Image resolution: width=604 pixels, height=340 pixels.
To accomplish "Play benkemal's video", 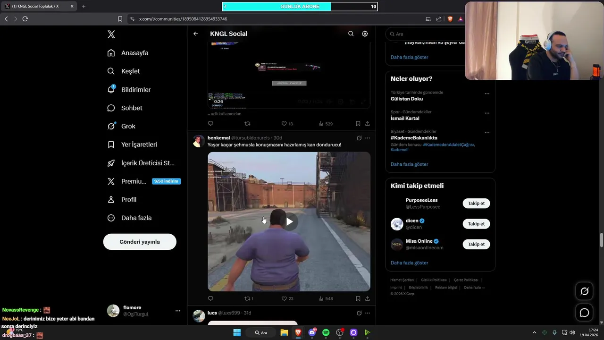I will pos(289,221).
